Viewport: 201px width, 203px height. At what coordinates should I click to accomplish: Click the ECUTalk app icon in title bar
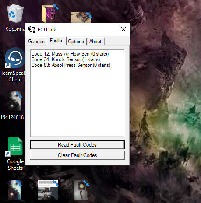(x=32, y=29)
